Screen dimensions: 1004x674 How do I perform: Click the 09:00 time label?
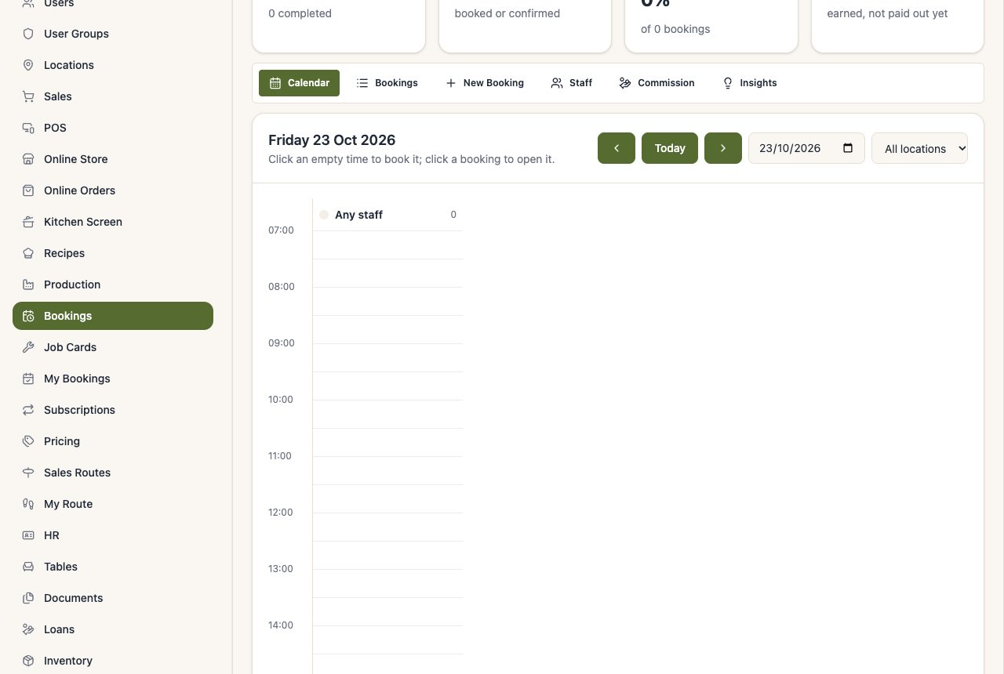tap(282, 343)
